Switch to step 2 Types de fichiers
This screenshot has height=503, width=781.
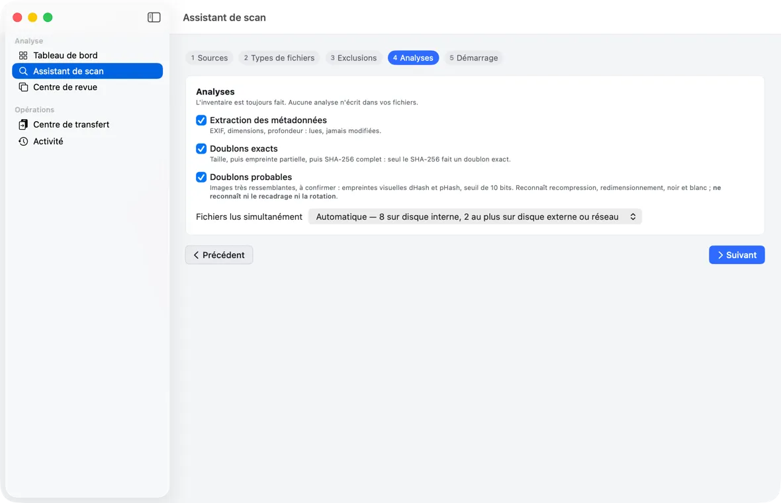coord(279,58)
